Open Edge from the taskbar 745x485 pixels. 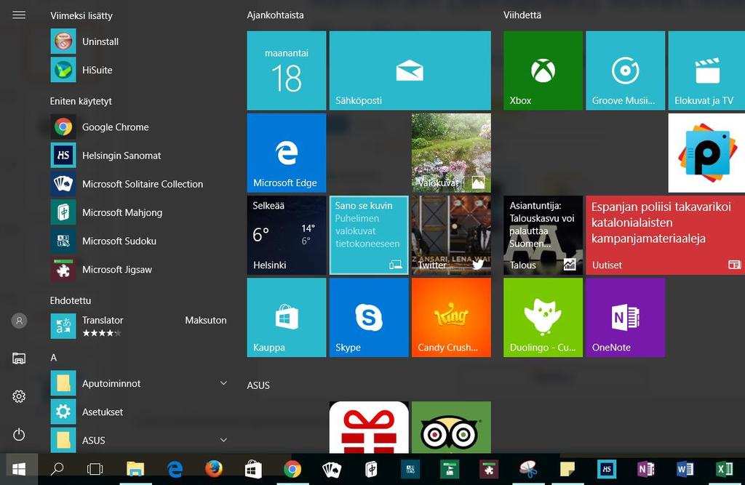click(x=175, y=469)
